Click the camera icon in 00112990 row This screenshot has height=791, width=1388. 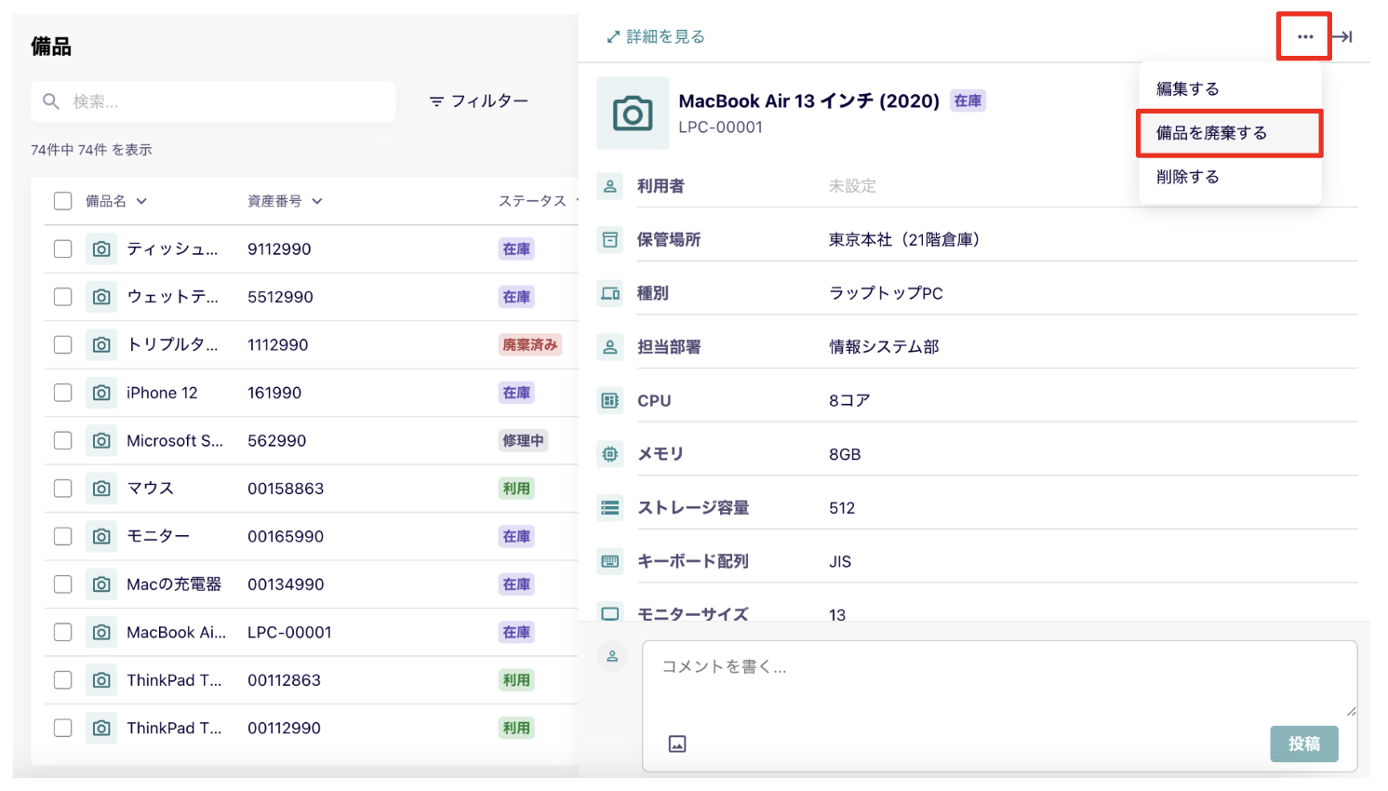[x=101, y=729]
